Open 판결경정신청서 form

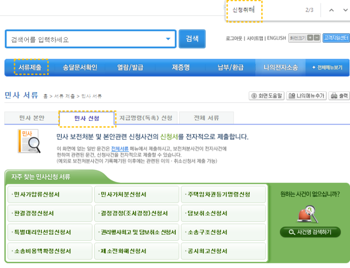pos(50,213)
